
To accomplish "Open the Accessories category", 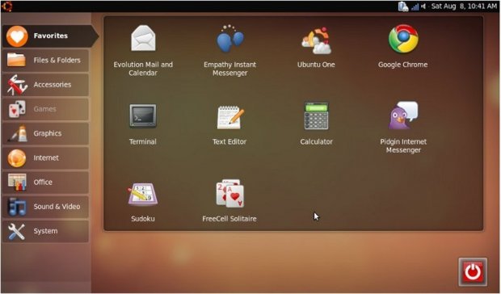I will tap(45, 85).
